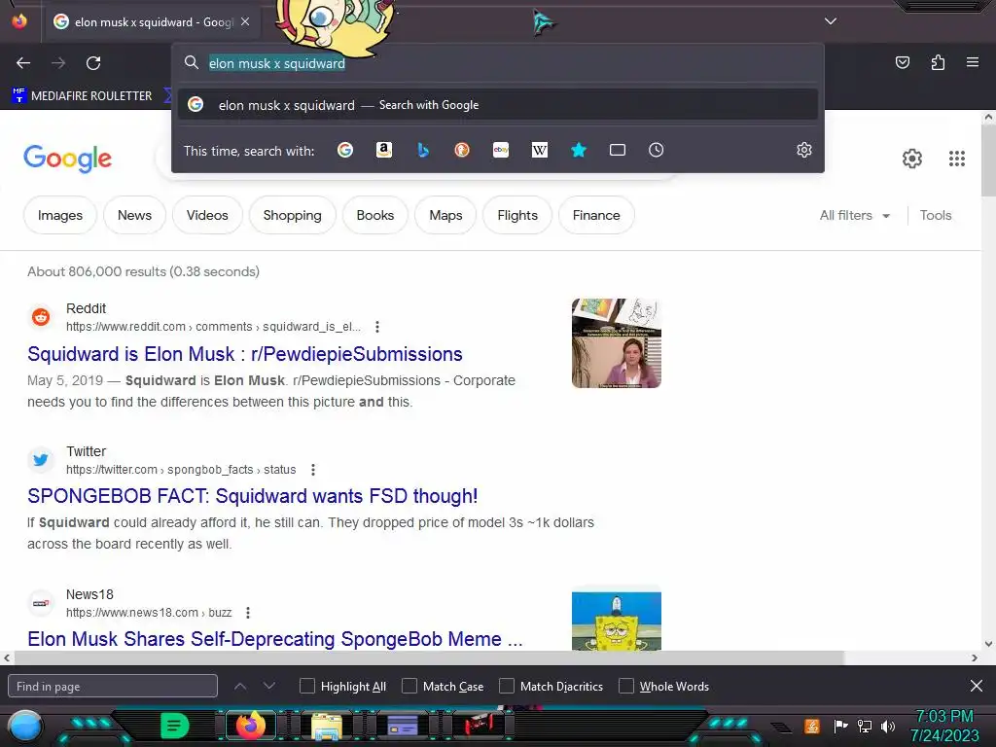The height and width of the screenshot is (747, 996).
Task: Search bookmarks with the star icon
Action: pos(579,150)
